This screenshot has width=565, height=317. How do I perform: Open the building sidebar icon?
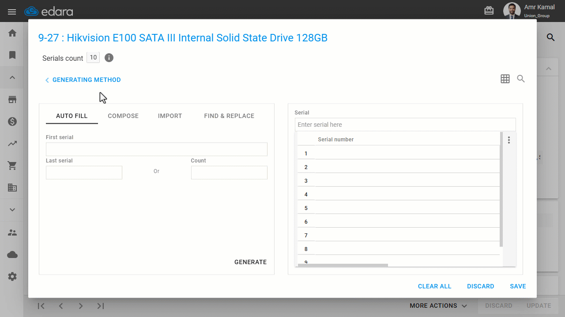(12, 188)
